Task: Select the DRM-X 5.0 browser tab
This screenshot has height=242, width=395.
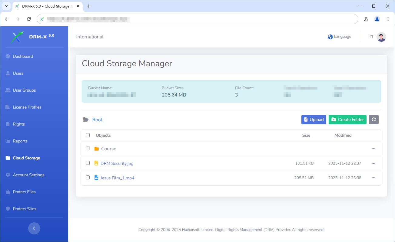Action: coord(47,6)
